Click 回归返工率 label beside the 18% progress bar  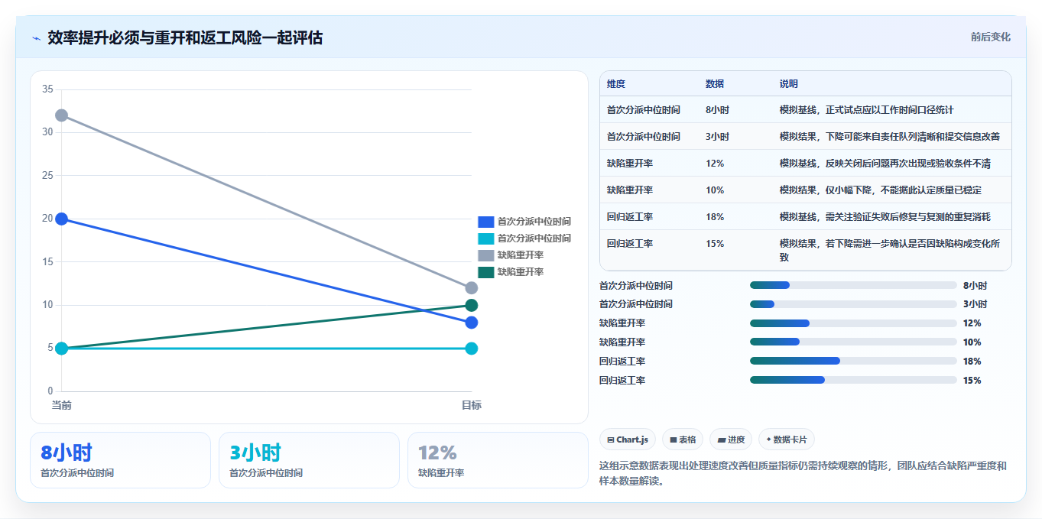tap(622, 362)
